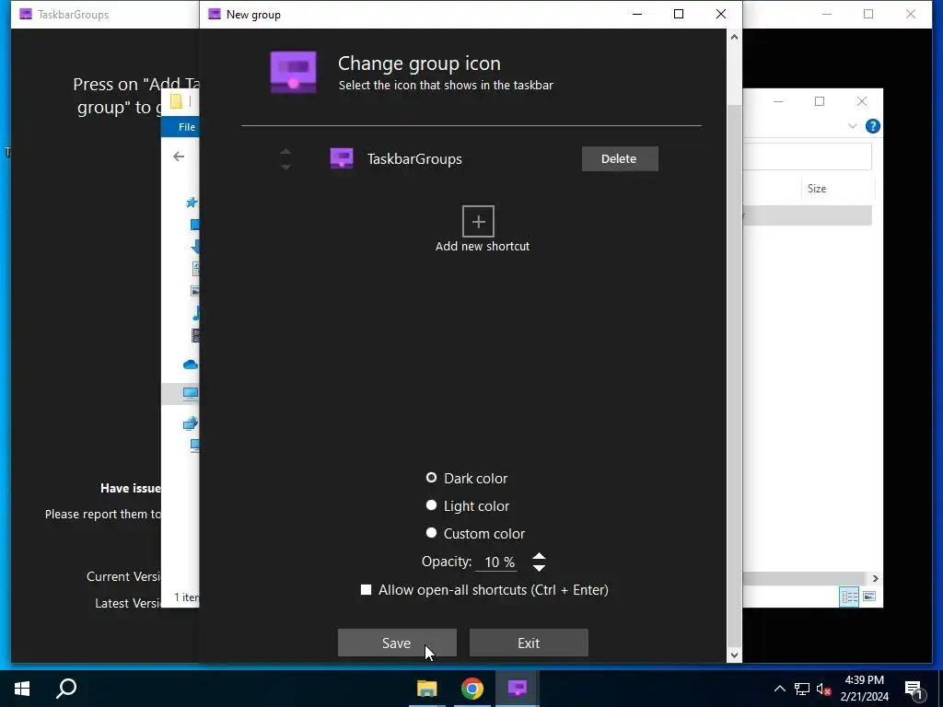This screenshot has height=707, width=943.
Task: Open the notification center icon
Action: tap(914, 689)
